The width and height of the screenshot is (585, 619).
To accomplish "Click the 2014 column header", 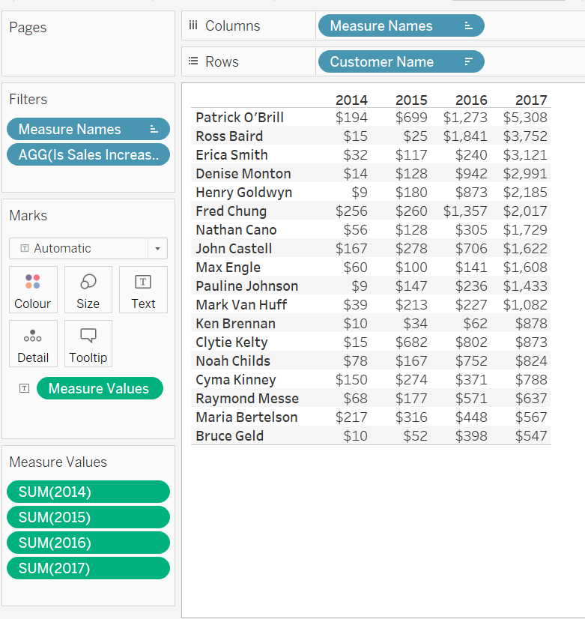I will click(351, 100).
